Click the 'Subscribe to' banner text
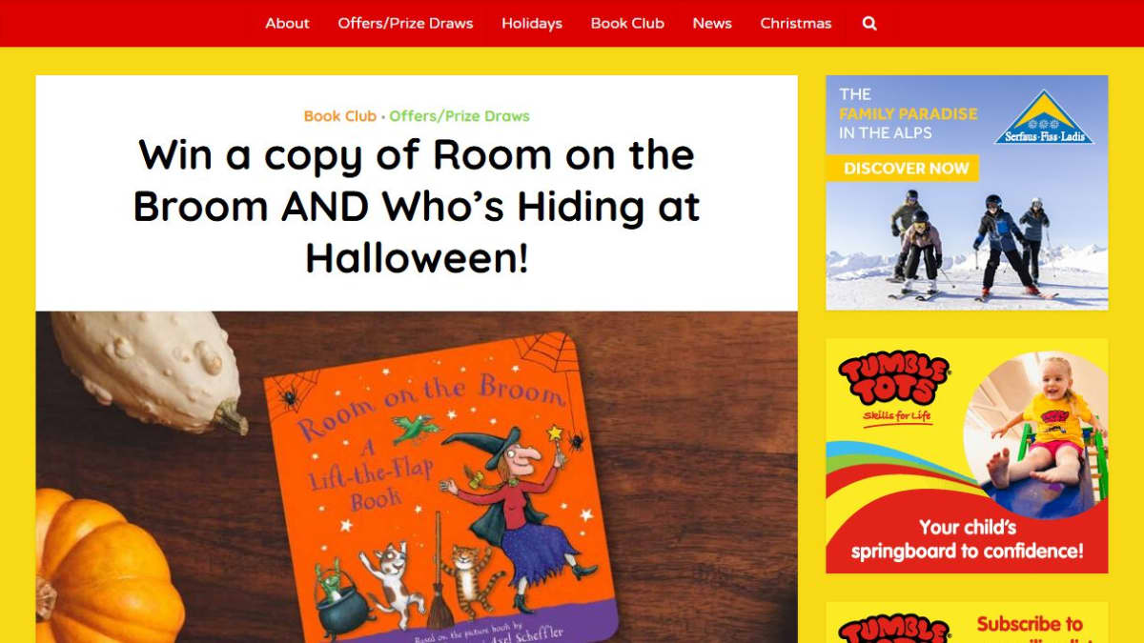 [x=1030, y=625]
